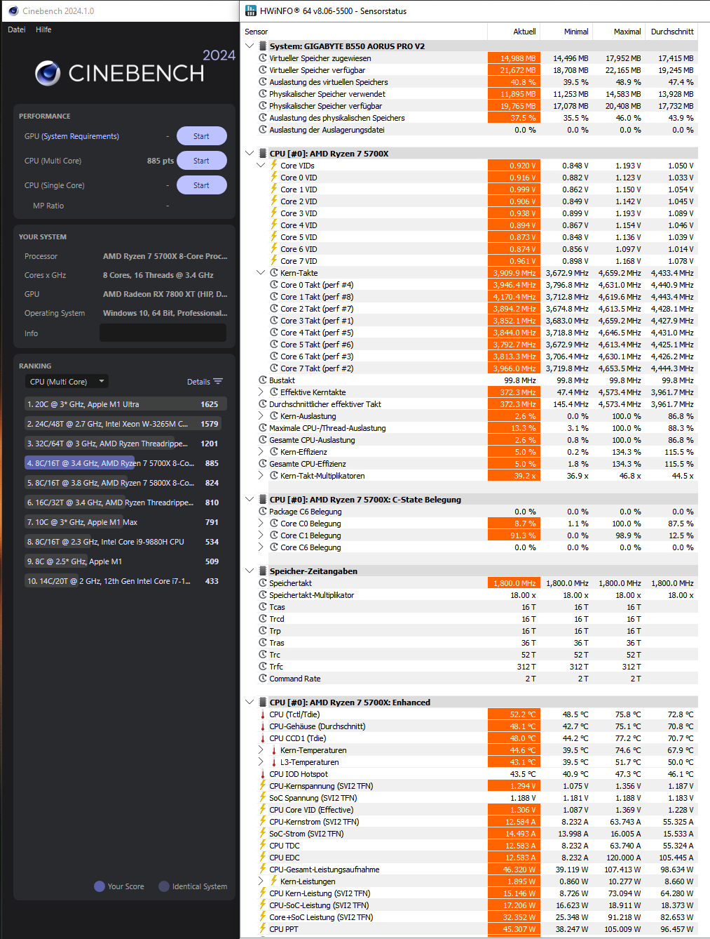Click the bolt icon beside Core 0 VID
Screen dimensions: 710x939
click(274, 178)
